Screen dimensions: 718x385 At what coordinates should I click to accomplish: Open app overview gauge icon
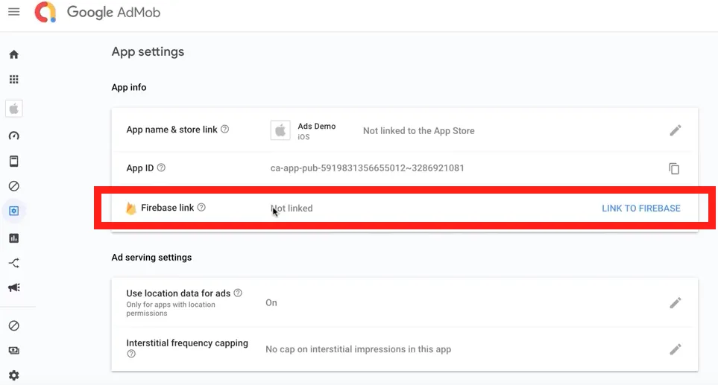point(13,136)
